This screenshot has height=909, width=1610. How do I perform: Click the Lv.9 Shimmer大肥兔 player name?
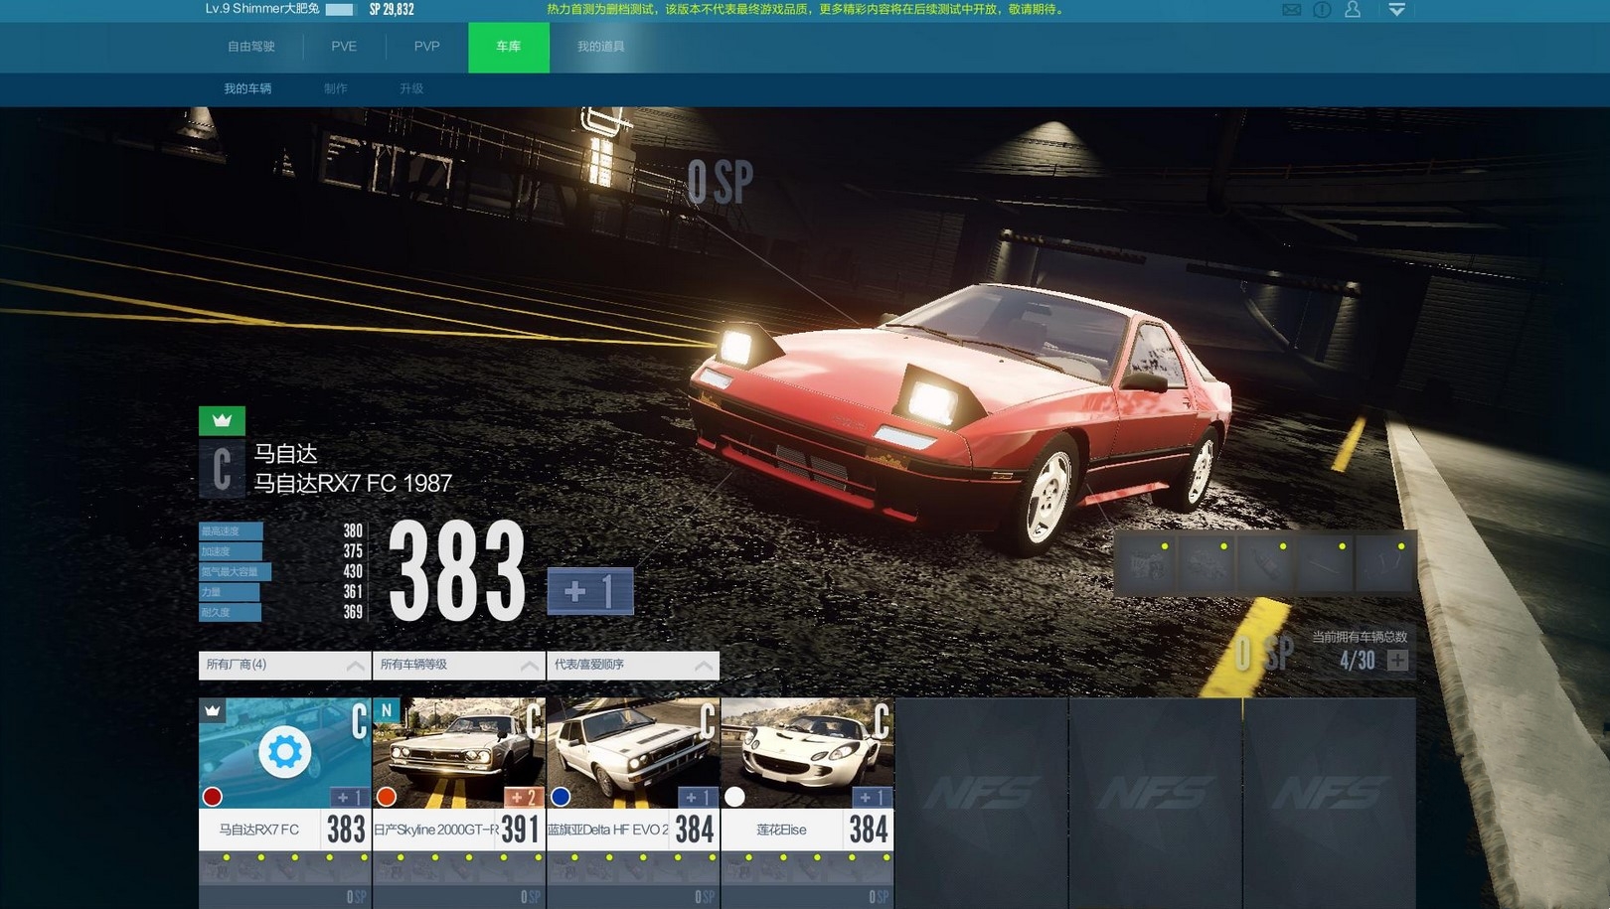pos(262,9)
